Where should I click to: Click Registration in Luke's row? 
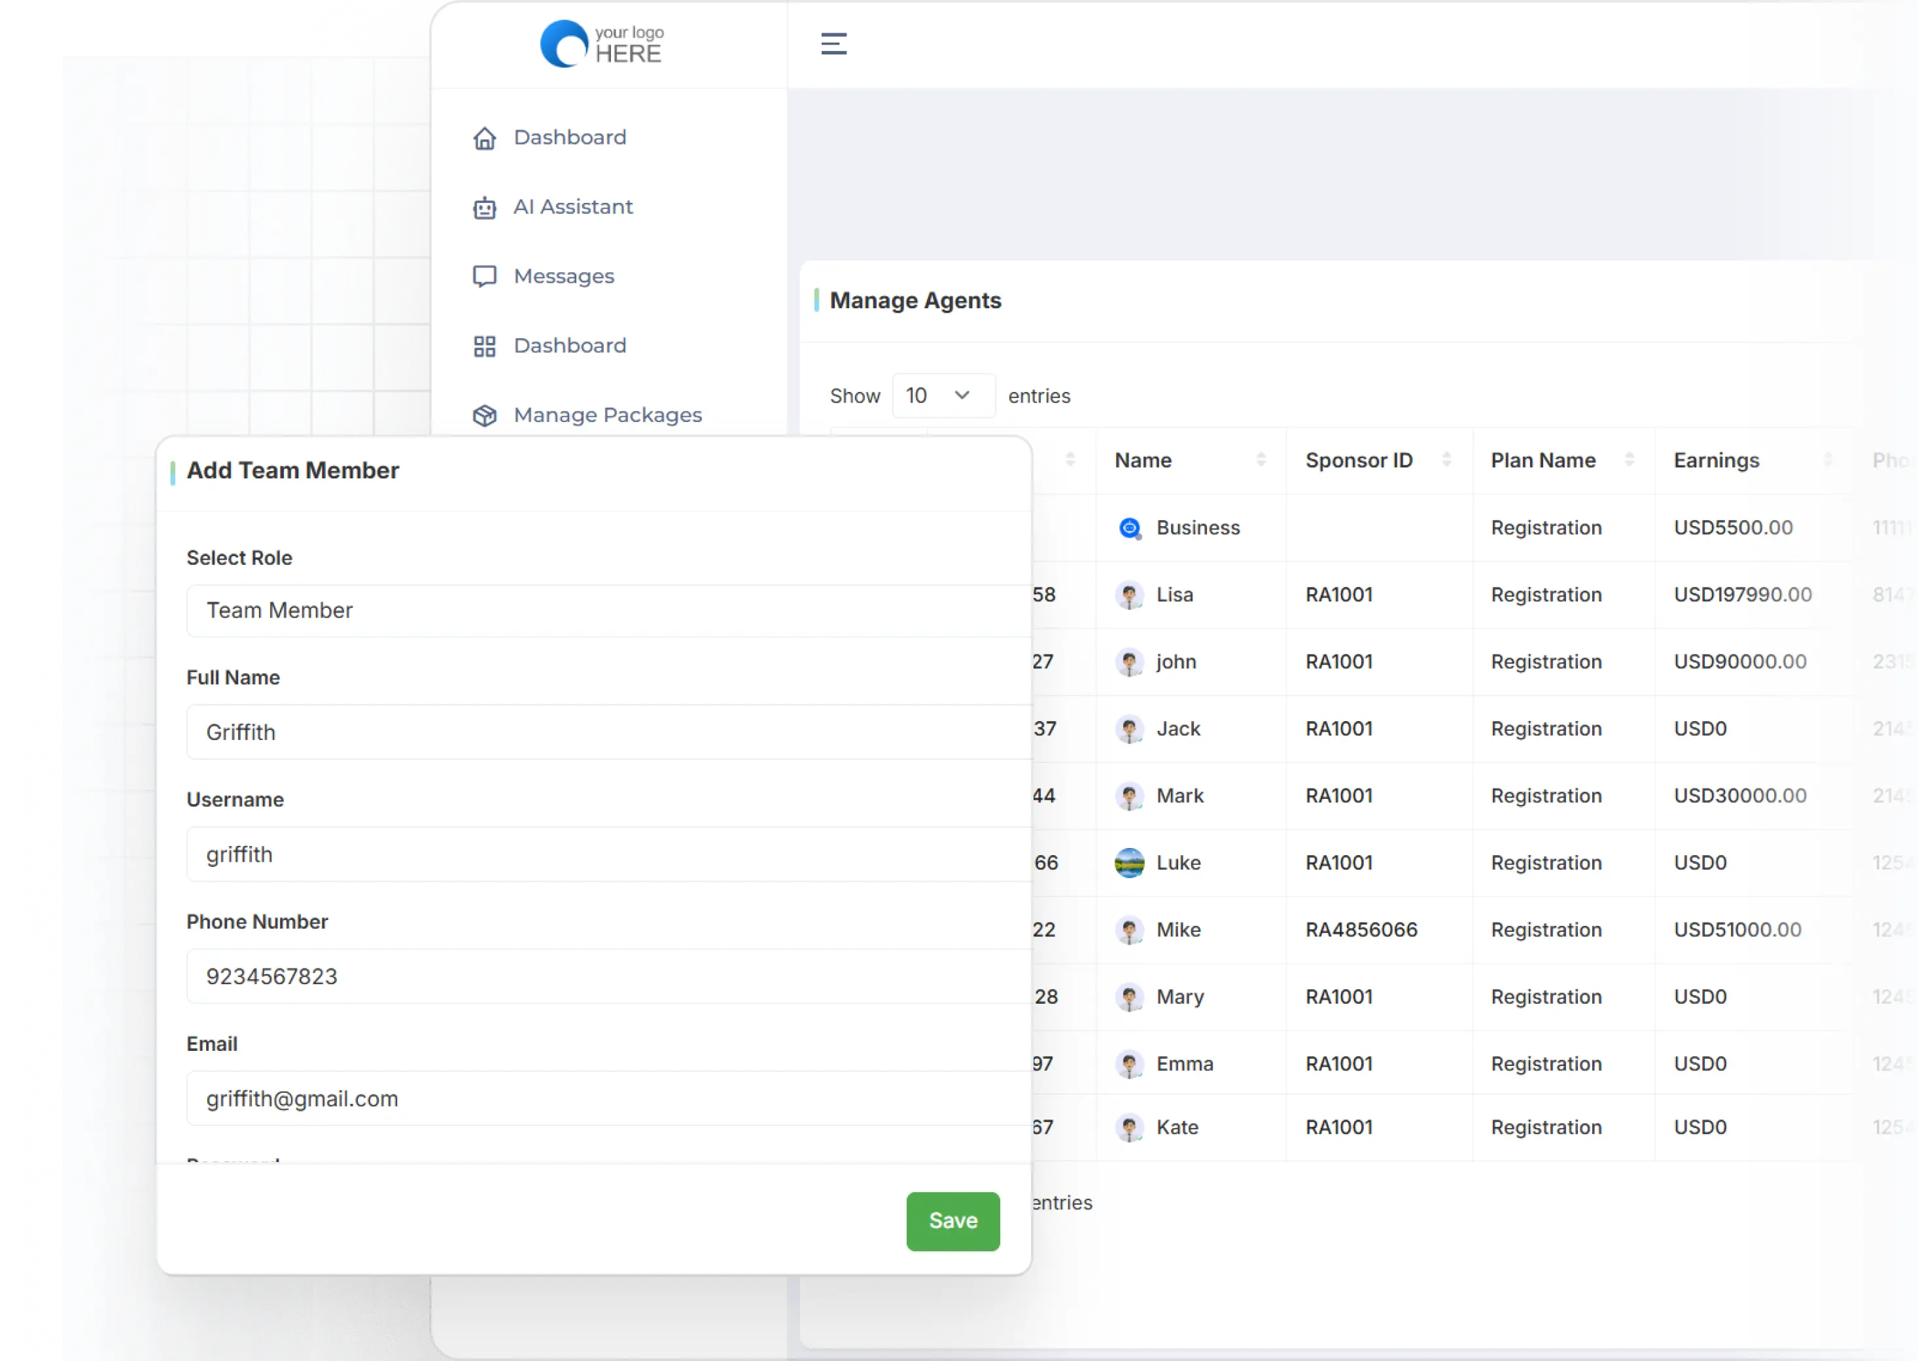(x=1546, y=863)
